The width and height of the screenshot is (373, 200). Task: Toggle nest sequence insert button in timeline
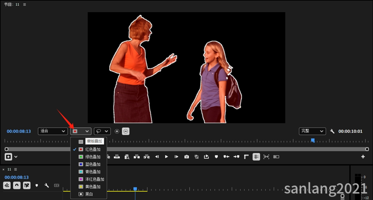7,185
